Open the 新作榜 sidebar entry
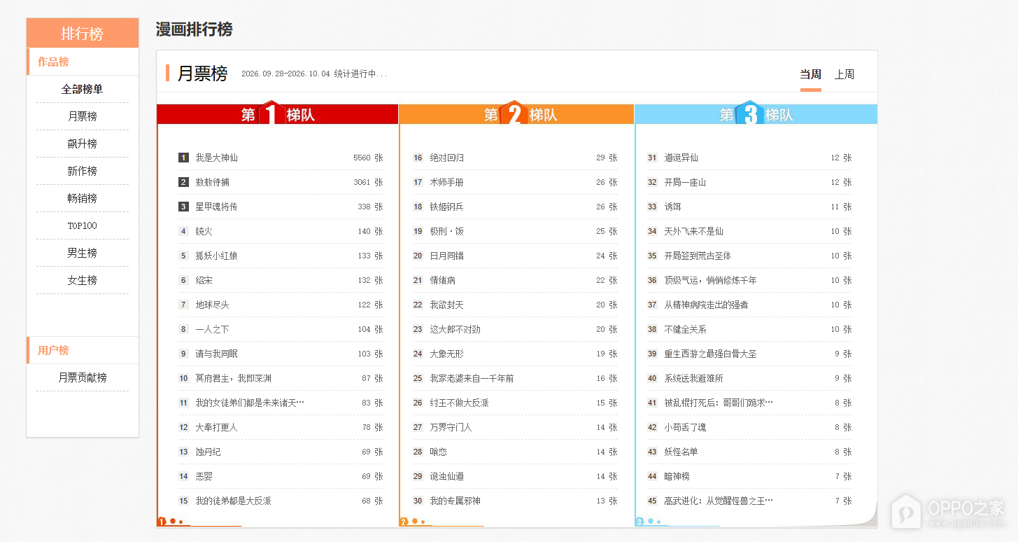Screen dimensions: 1018x542 coord(83,171)
